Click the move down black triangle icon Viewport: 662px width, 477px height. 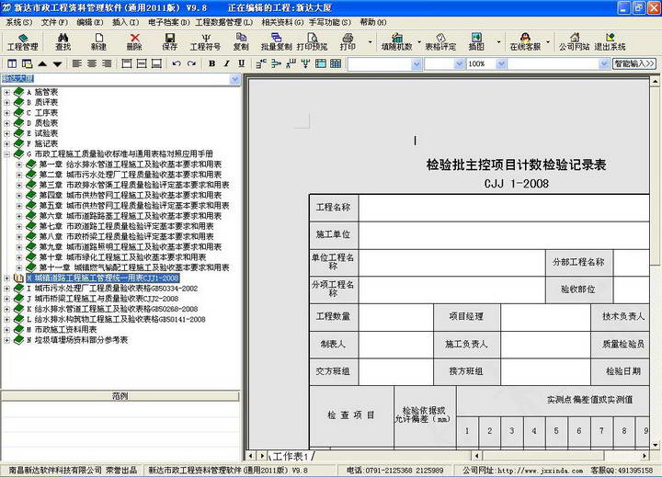(57, 63)
